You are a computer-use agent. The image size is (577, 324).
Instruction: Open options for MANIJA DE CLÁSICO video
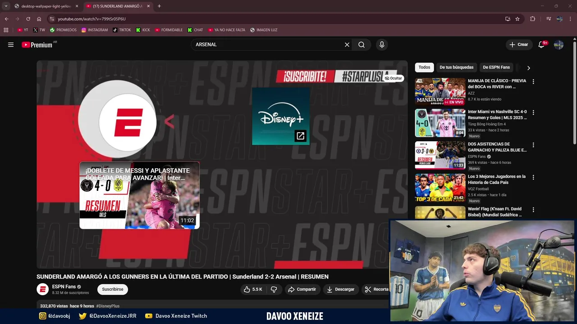533,82
